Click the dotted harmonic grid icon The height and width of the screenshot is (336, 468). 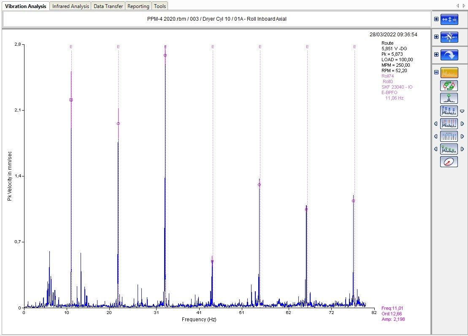tap(449, 136)
